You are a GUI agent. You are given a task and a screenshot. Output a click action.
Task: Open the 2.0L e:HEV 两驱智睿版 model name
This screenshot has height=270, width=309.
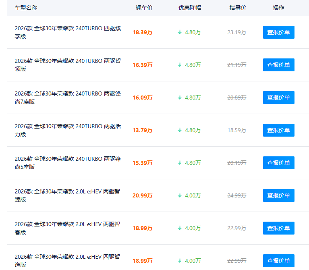67,228
